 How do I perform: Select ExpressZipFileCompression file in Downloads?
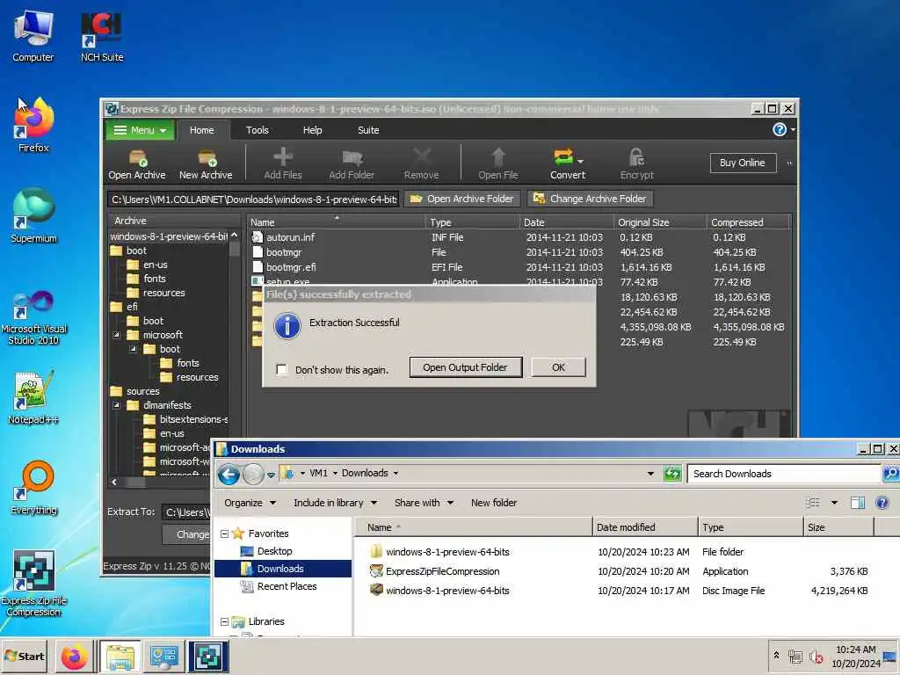tap(442, 571)
